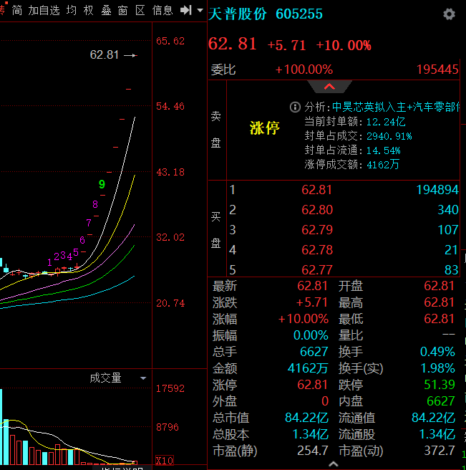Click the 委差 value 195445

[437, 69]
